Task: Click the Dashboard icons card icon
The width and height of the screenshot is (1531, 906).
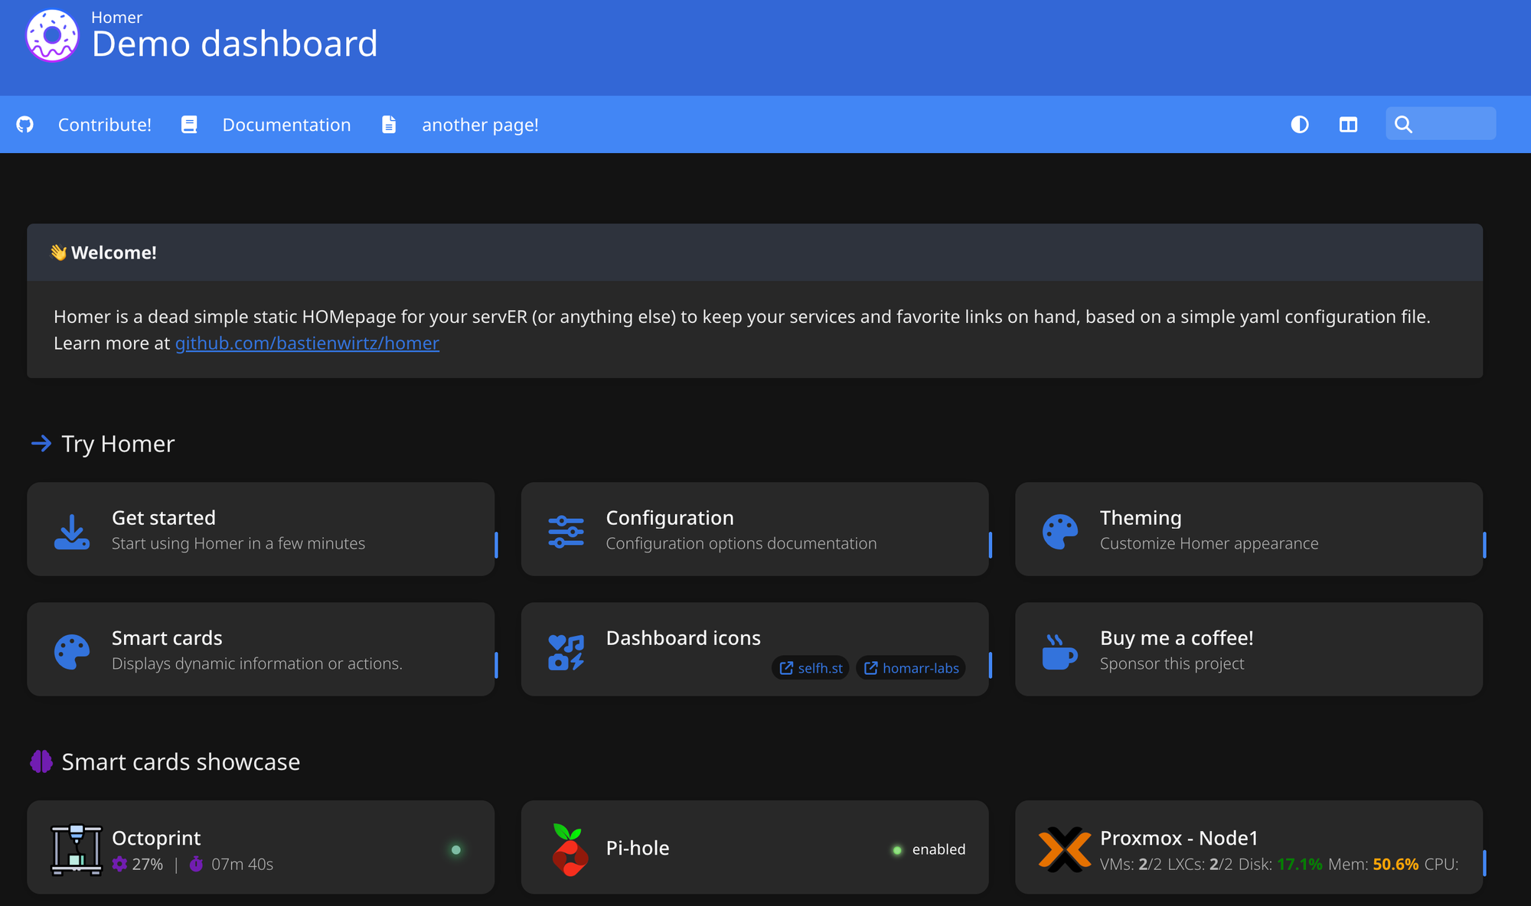Action: 566,651
